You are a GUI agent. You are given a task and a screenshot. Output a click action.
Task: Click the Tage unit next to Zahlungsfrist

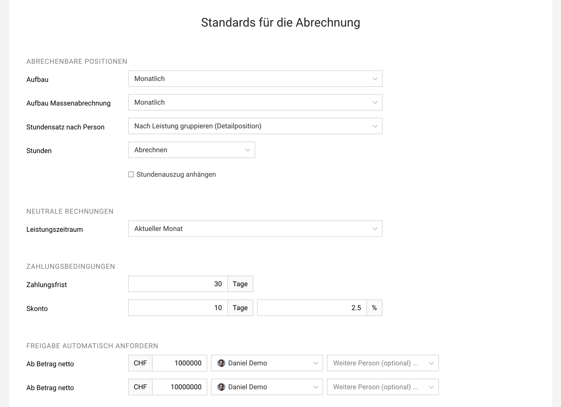point(240,284)
